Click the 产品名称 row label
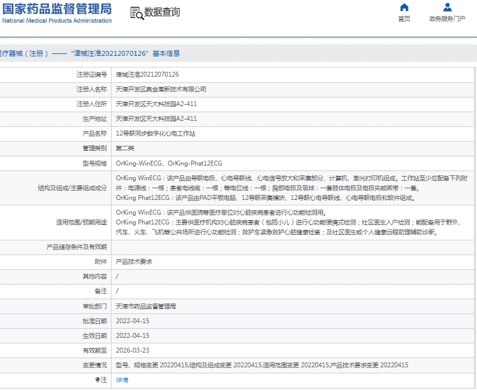This screenshot has width=477, height=390. click(x=94, y=133)
